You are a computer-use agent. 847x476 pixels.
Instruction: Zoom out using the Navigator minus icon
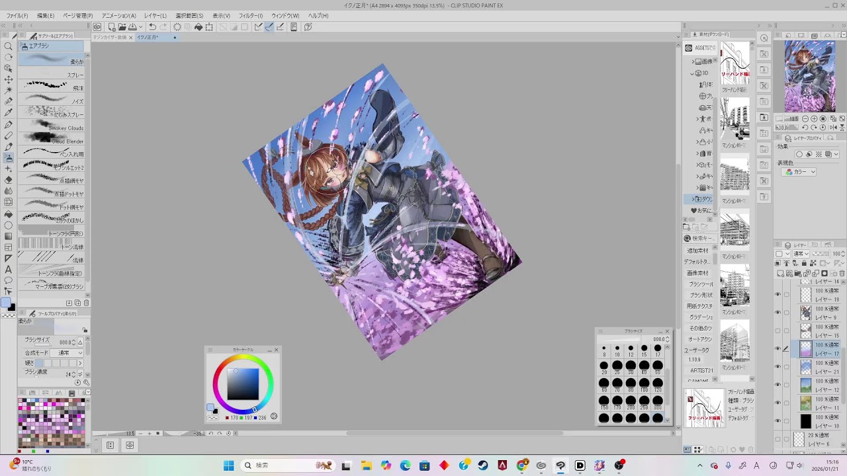click(805, 119)
